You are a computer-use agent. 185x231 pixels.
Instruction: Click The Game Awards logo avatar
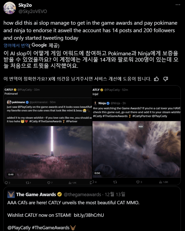pos(11,194)
